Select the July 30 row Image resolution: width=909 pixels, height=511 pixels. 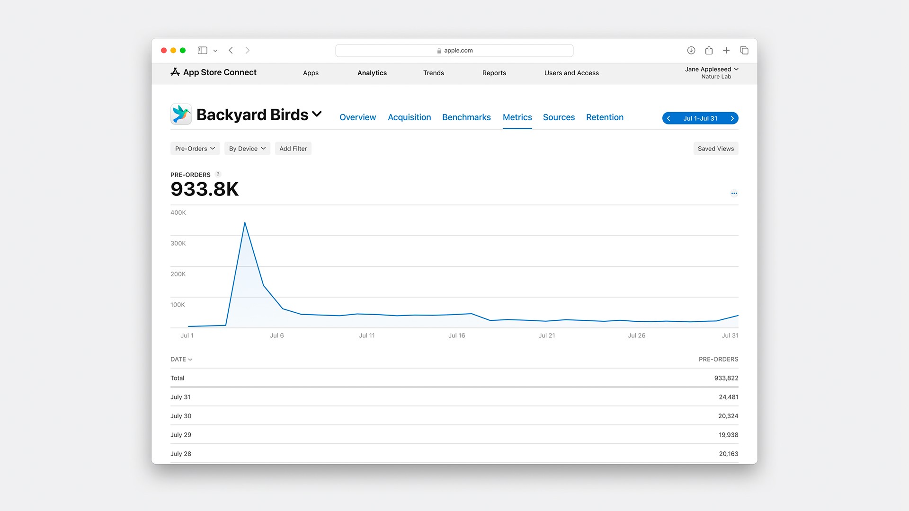tap(454, 416)
